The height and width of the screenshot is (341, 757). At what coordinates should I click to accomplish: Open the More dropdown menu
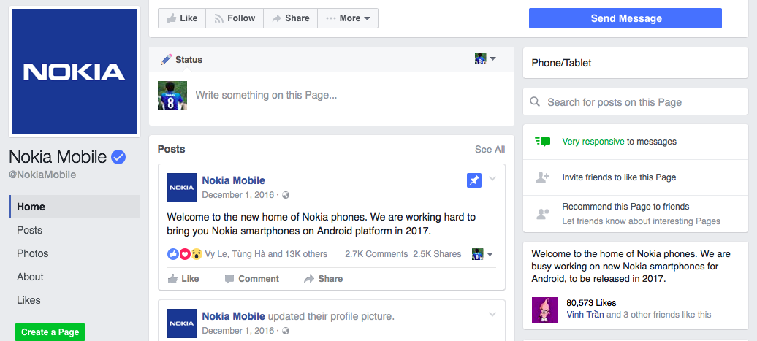(348, 18)
